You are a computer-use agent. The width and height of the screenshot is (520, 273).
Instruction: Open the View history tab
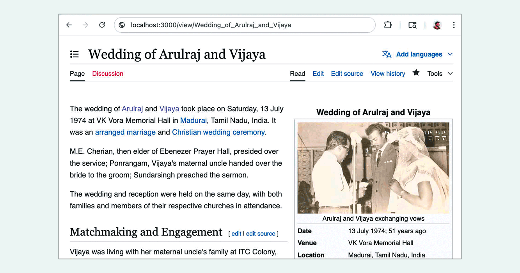click(388, 73)
